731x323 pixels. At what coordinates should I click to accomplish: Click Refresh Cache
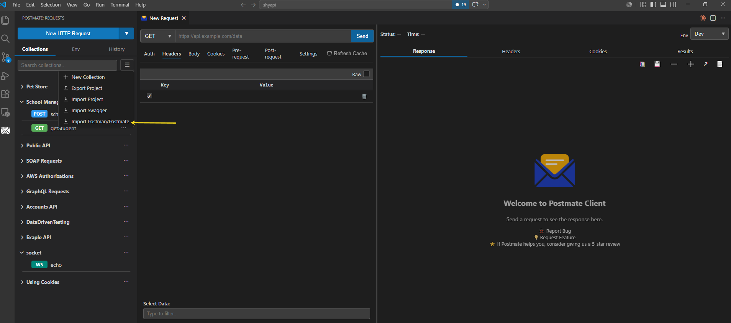(x=347, y=53)
